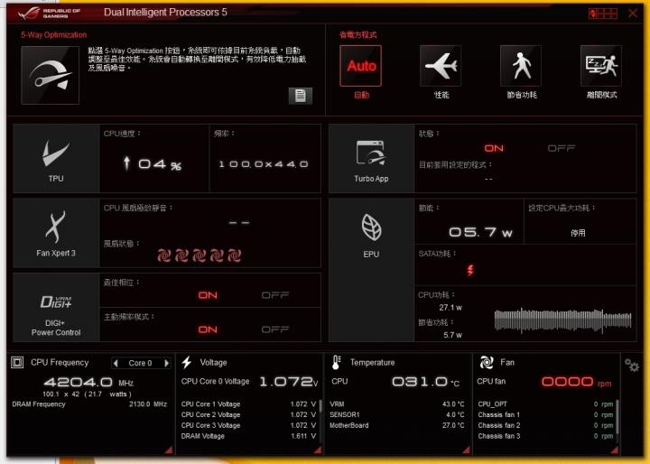
Task: Expand the Temperature panel corner arrow
Action: 466,450
